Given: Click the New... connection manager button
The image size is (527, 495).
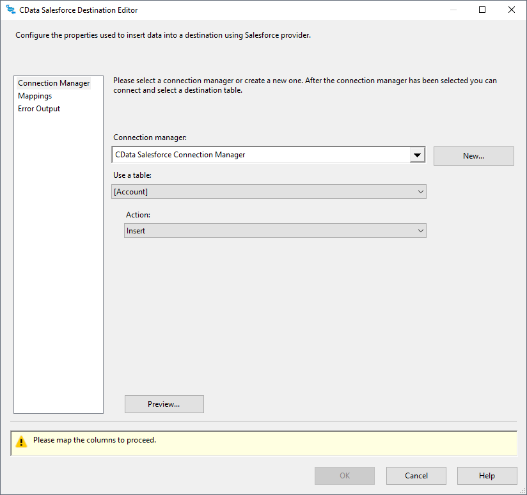Looking at the screenshot, I should tap(473, 156).
